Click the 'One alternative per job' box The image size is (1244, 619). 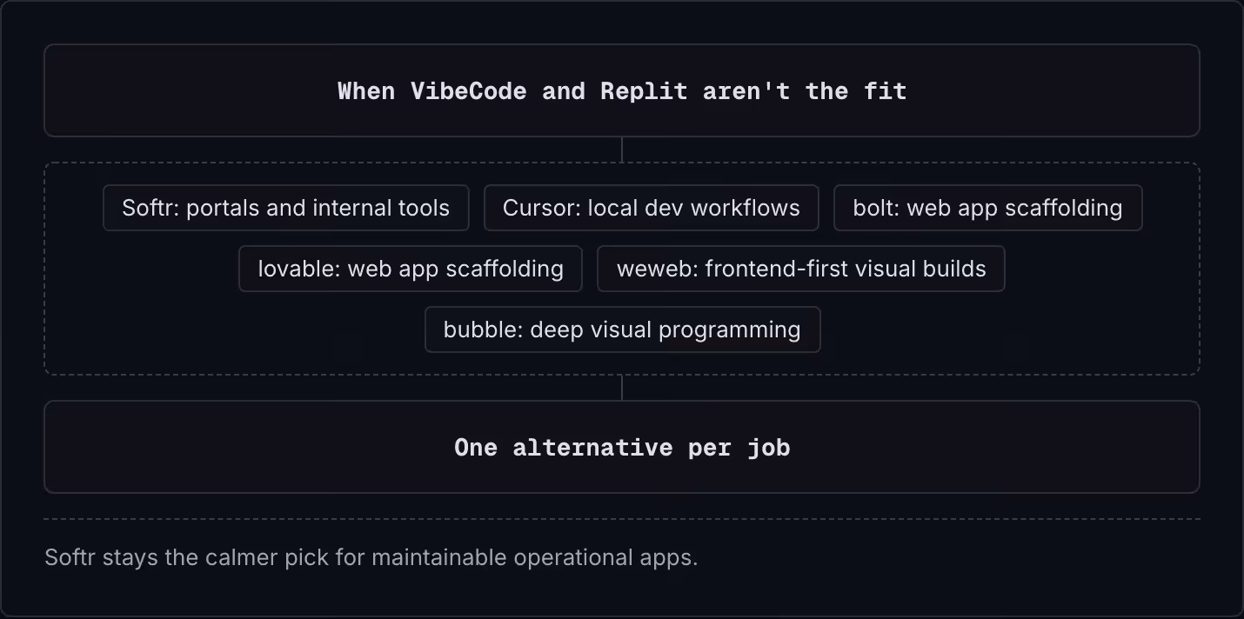coord(622,447)
